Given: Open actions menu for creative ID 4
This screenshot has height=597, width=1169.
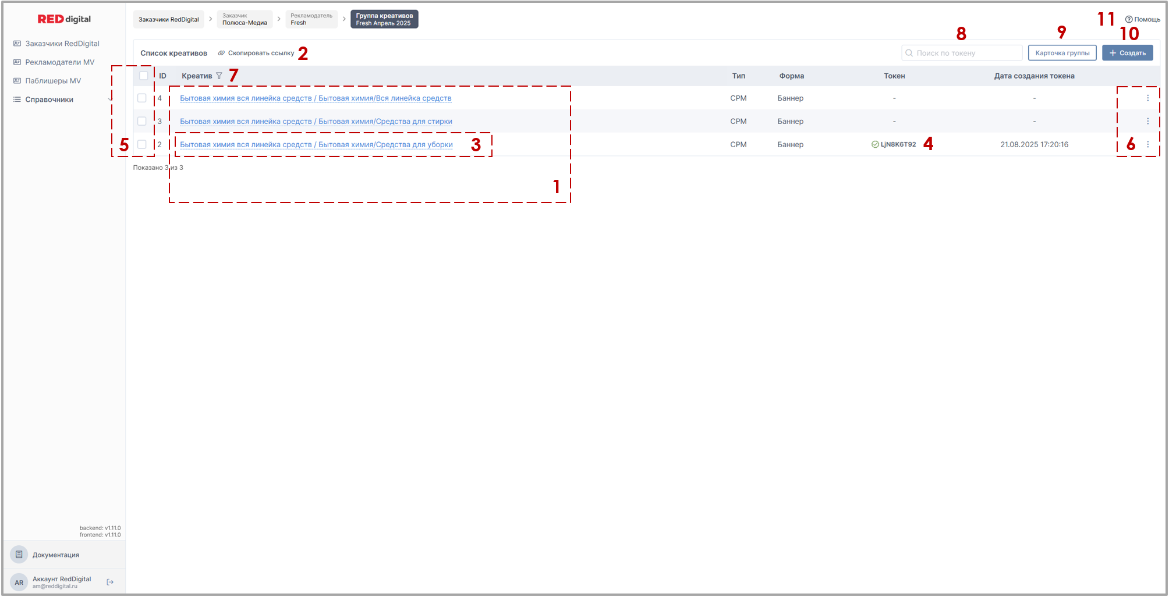Looking at the screenshot, I should coord(1147,98).
